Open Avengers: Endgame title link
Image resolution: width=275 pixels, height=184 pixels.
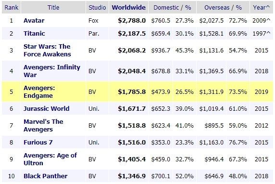coord(39,92)
